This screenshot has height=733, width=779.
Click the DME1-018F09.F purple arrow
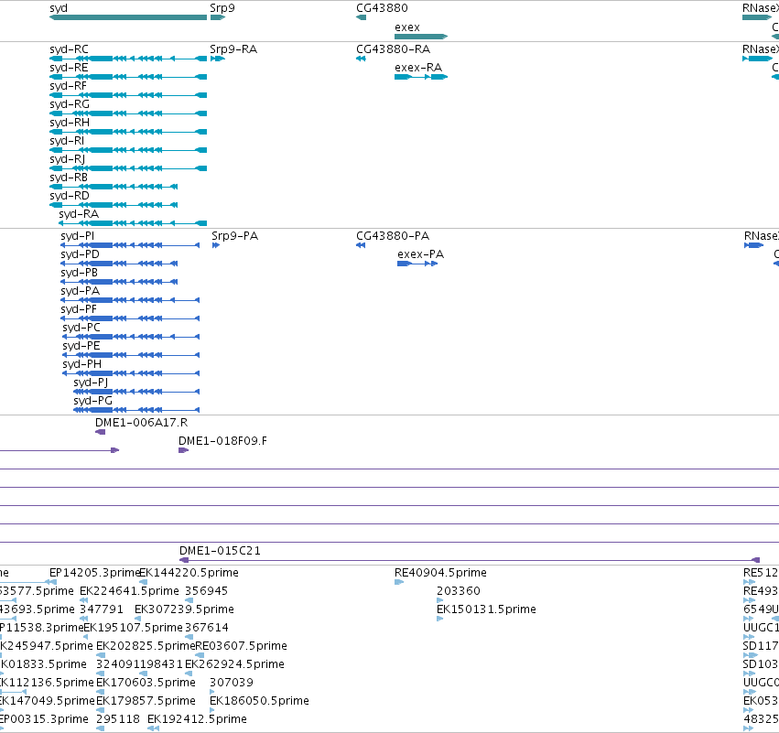(183, 450)
